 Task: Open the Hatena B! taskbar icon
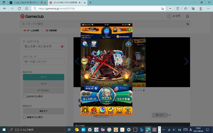pos(83,130)
